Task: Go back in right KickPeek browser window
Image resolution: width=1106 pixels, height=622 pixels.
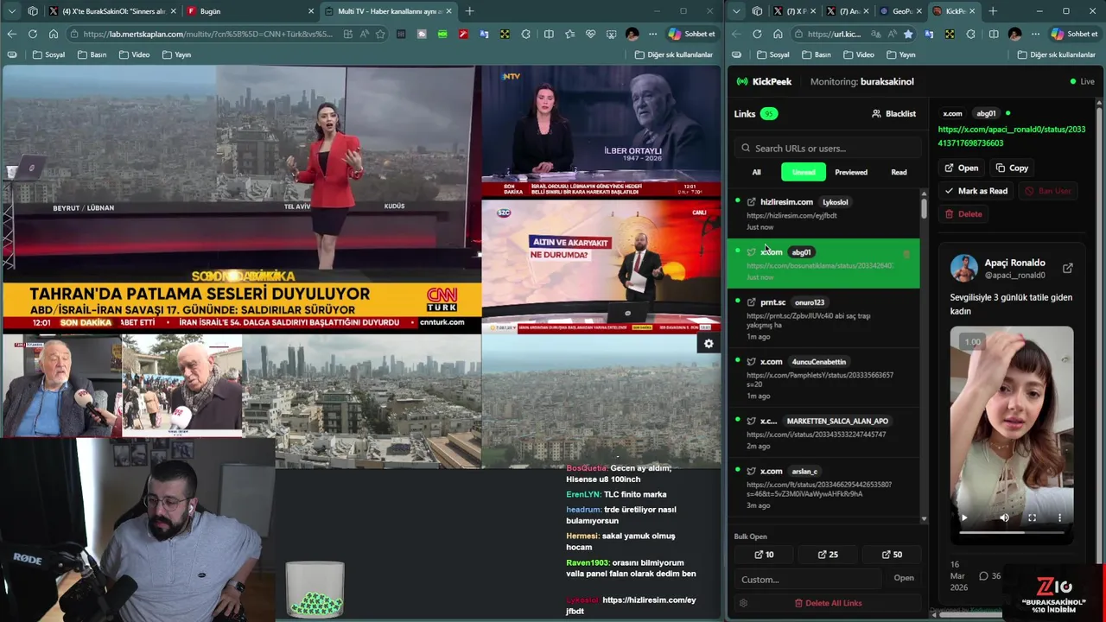Action: (736, 34)
